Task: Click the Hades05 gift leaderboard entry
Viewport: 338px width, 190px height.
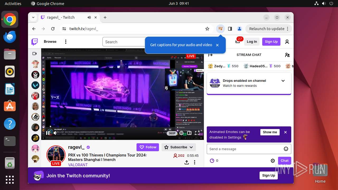Action: pyautogui.click(x=262, y=66)
